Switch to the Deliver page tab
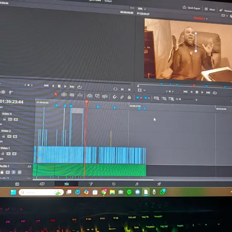The width and height of the screenshot is (232, 232). point(159,184)
